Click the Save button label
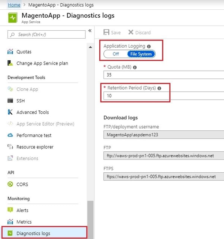Viewport: 224px width, 239px height. point(116,33)
